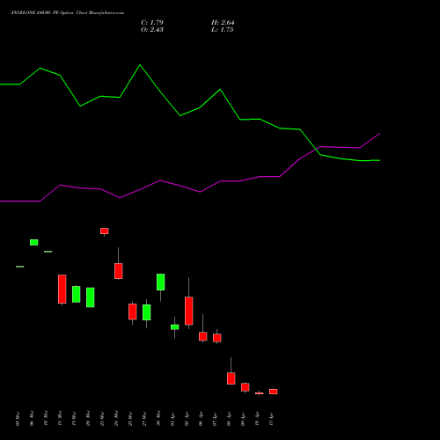This screenshot has height=440, width=440.
Task: Click the 19 Mar date label
Action: (74, 419)
